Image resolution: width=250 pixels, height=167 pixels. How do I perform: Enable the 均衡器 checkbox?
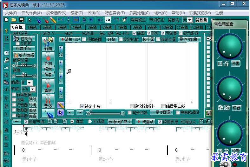14,105
